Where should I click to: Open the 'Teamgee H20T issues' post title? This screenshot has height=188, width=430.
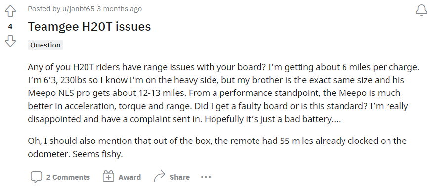coord(89,27)
